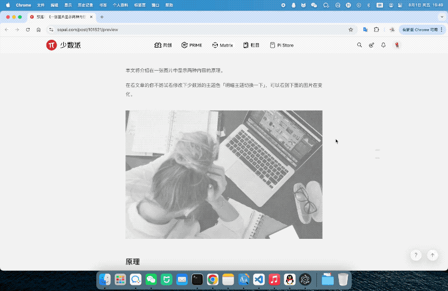Open the 文件 menu
Image resolution: width=448 pixels, height=291 pixels.
(41, 5)
